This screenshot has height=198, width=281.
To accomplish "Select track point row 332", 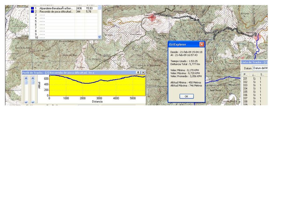I will click(x=255, y=82).
